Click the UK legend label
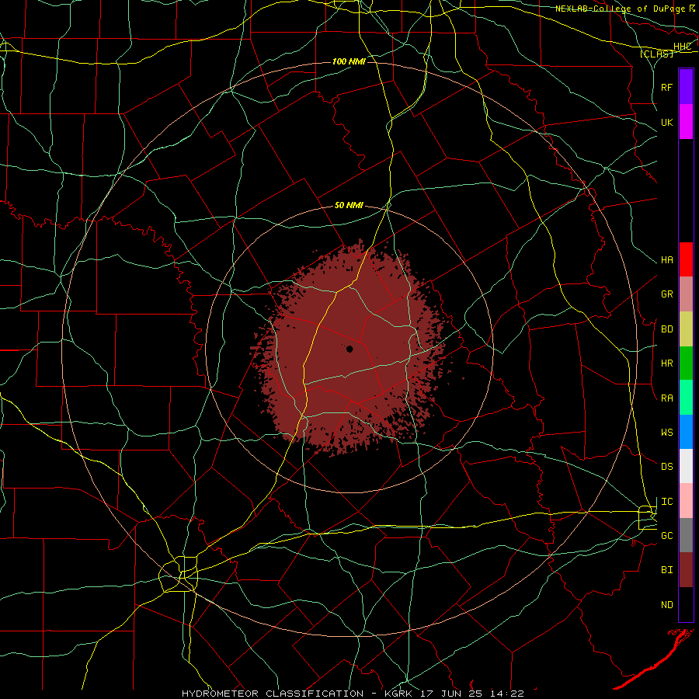The image size is (699, 699). 666,122
